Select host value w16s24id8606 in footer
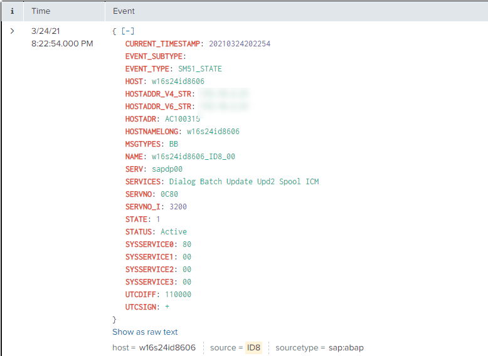The image size is (488, 356). click(x=167, y=347)
